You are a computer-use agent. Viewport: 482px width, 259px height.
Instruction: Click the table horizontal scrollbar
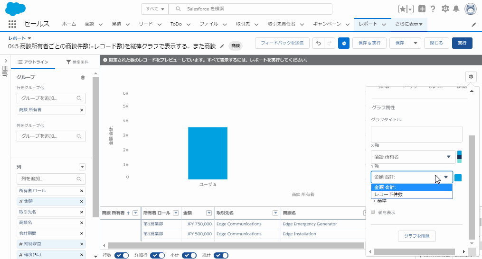tap(236, 246)
